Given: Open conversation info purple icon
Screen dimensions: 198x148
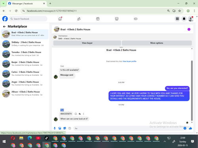Looking at the screenshot, I should pos(189,29).
